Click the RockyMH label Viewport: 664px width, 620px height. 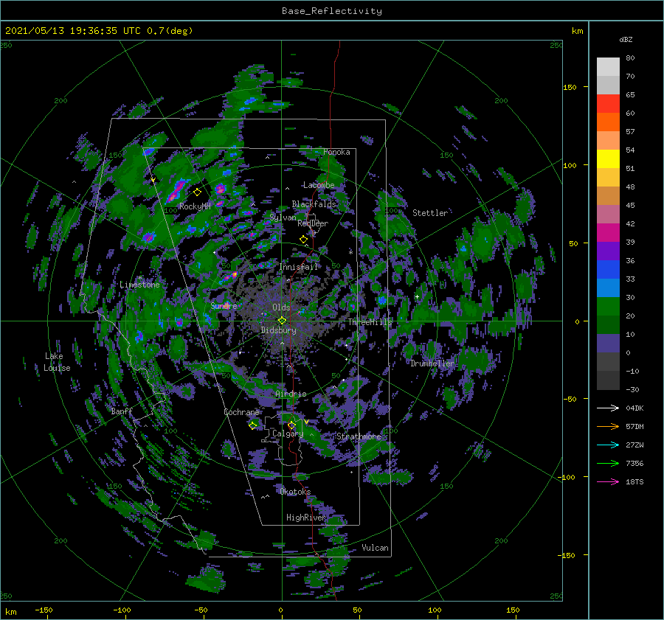point(195,206)
